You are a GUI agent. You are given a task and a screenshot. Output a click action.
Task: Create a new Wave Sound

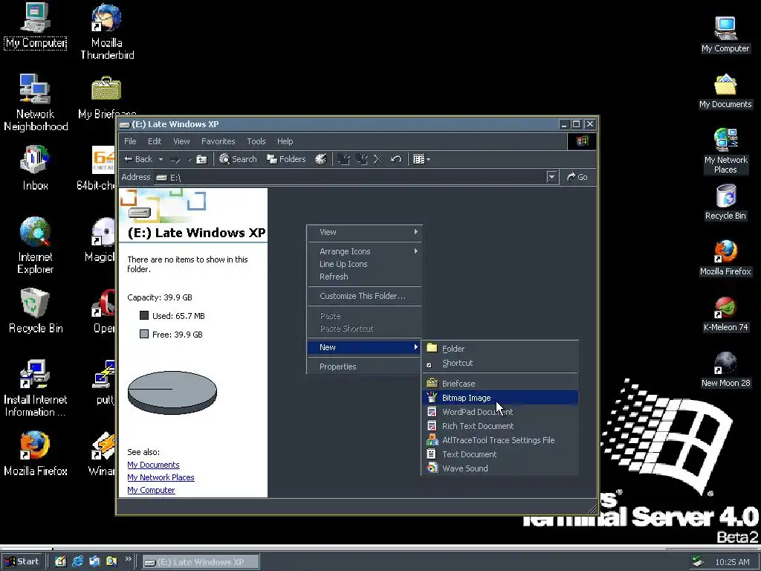[500, 468]
